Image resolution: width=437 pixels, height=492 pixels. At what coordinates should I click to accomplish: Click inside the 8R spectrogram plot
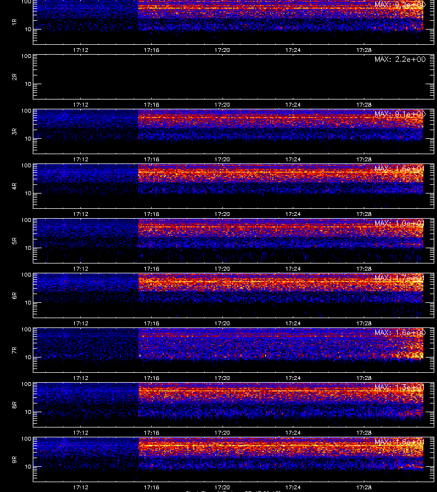tap(233, 405)
